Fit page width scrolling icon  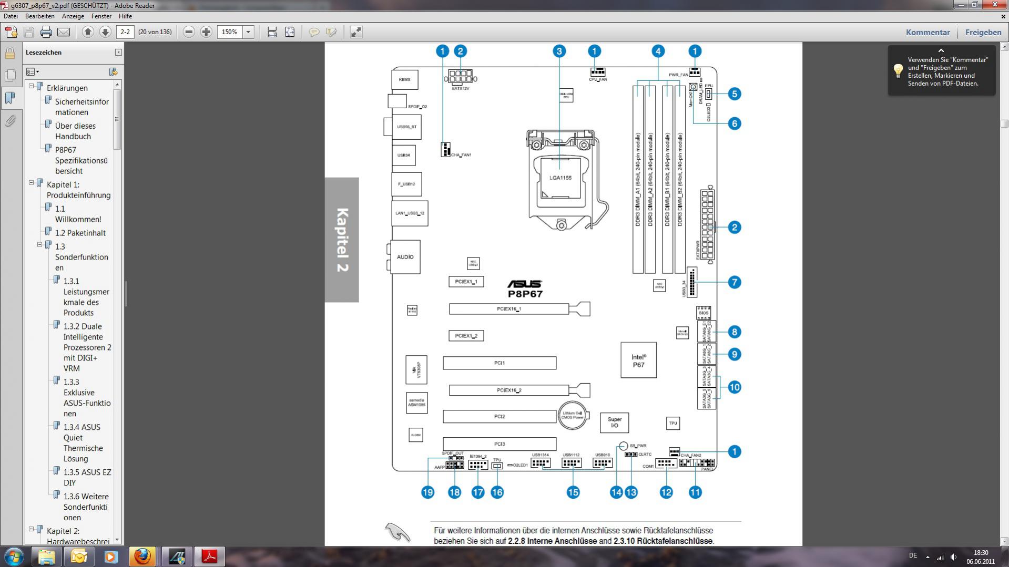(x=272, y=32)
